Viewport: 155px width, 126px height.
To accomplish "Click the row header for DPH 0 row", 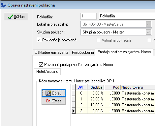I will [x=74, y=93].
